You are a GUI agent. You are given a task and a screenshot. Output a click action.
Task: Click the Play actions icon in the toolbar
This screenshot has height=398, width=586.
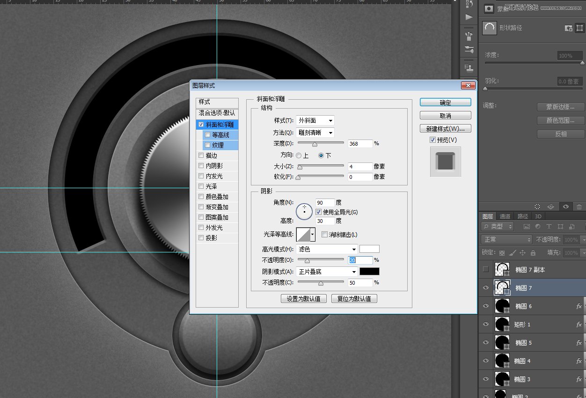pyautogui.click(x=469, y=18)
